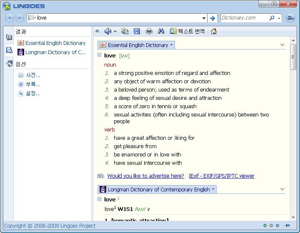Click 'W1S1' frequency marker in Longman entry

(x=125, y=209)
